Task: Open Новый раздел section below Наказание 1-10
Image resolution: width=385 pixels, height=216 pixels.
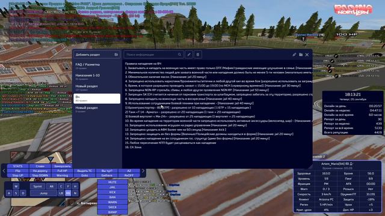Action: 97,88
